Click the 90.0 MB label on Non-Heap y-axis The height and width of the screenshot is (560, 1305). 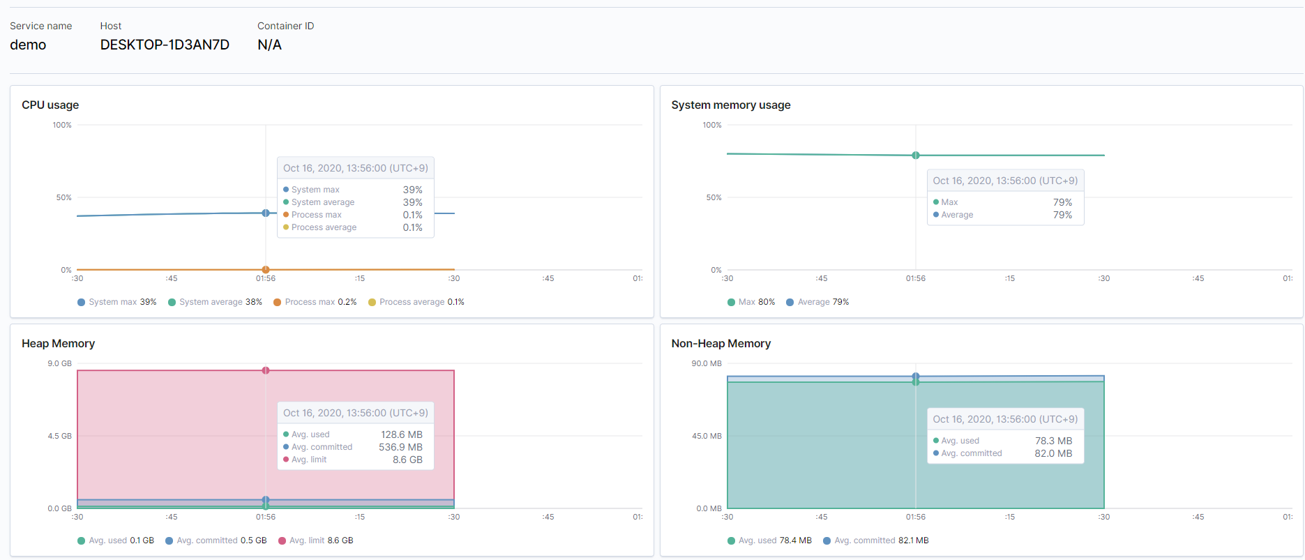click(707, 363)
